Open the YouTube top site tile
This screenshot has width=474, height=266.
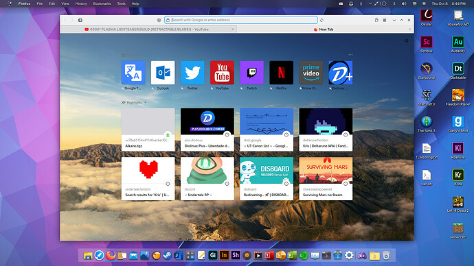[x=222, y=73]
